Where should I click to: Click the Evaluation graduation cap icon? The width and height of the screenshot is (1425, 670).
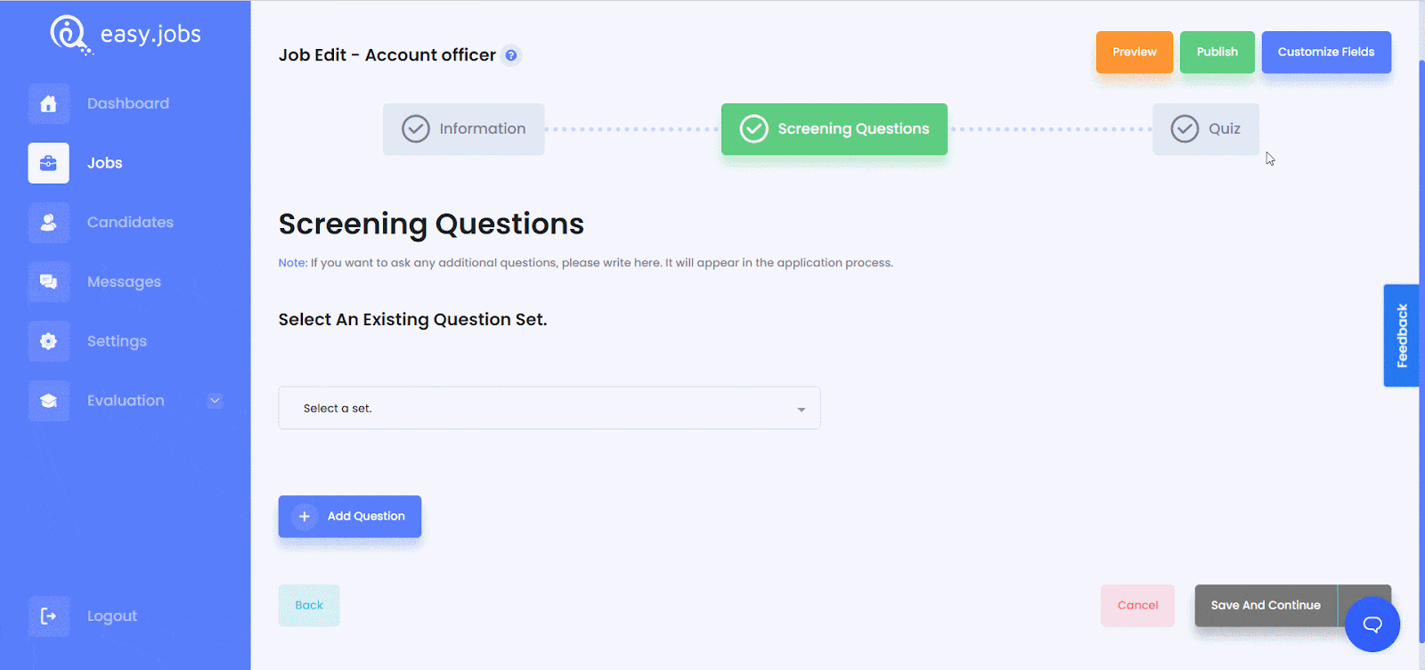click(x=48, y=401)
